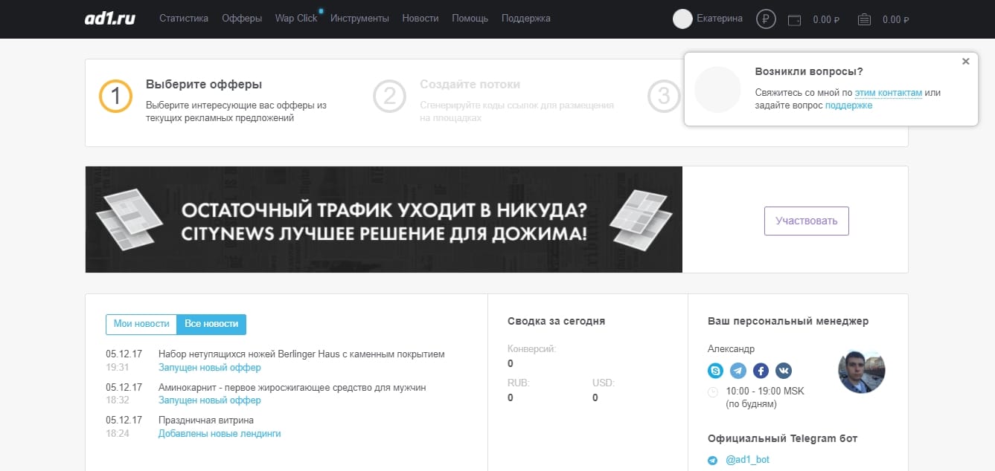The width and height of the screenshot is (995, 471).
Task: Open the manager's VK icon
Action: 784,370
